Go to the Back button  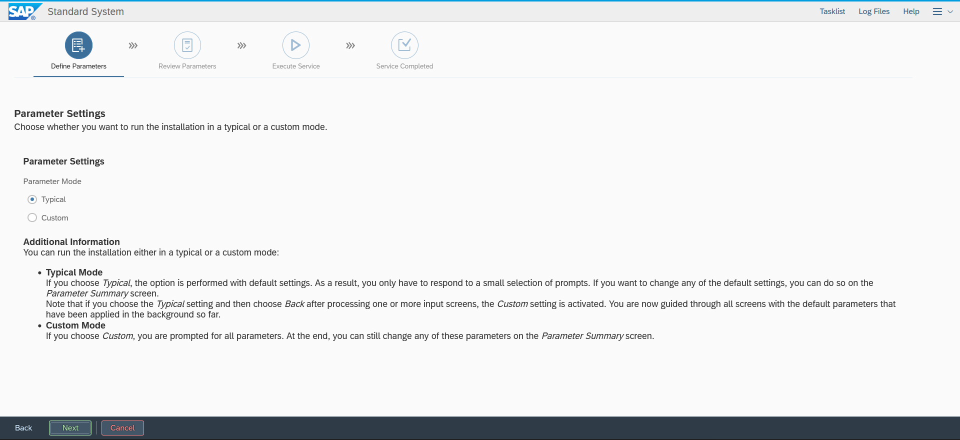[23, 428]
